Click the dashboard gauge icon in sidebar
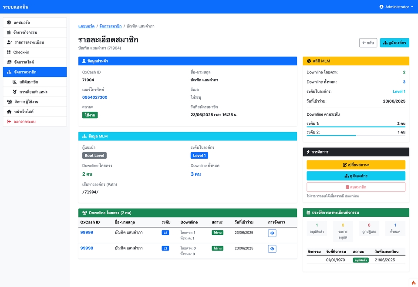418x287 pixels. pos(9,23)
